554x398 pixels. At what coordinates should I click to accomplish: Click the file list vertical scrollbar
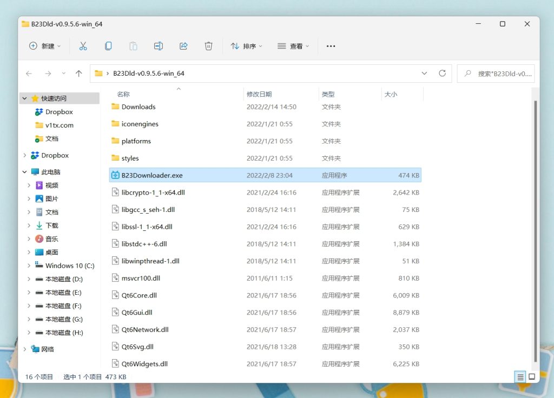coord(535,231)
